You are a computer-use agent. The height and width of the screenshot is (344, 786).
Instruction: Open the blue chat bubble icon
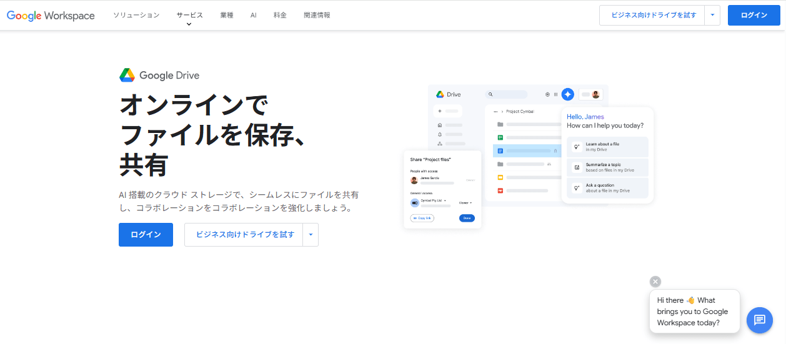coord(760,320)
